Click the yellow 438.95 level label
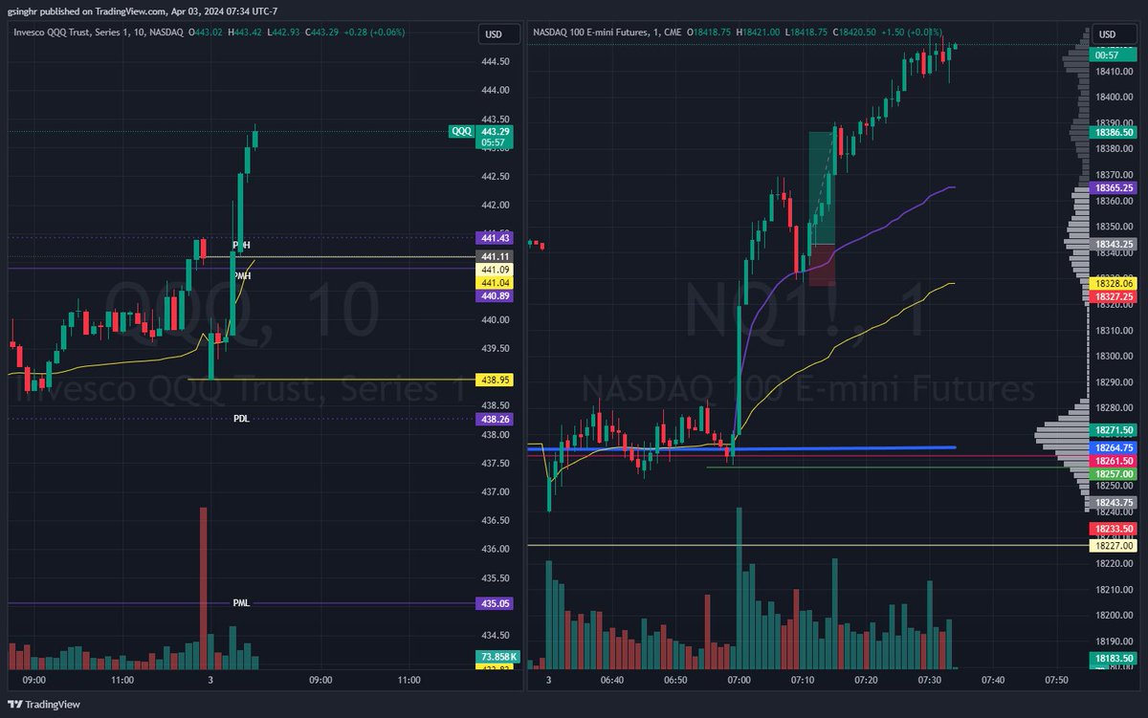Screen dimensions: 1148x718 [495, 380]
